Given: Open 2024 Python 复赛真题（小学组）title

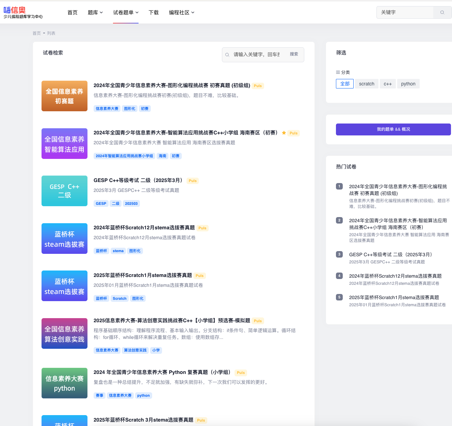Looking at the screenshot, I should (x=163, y=372).
